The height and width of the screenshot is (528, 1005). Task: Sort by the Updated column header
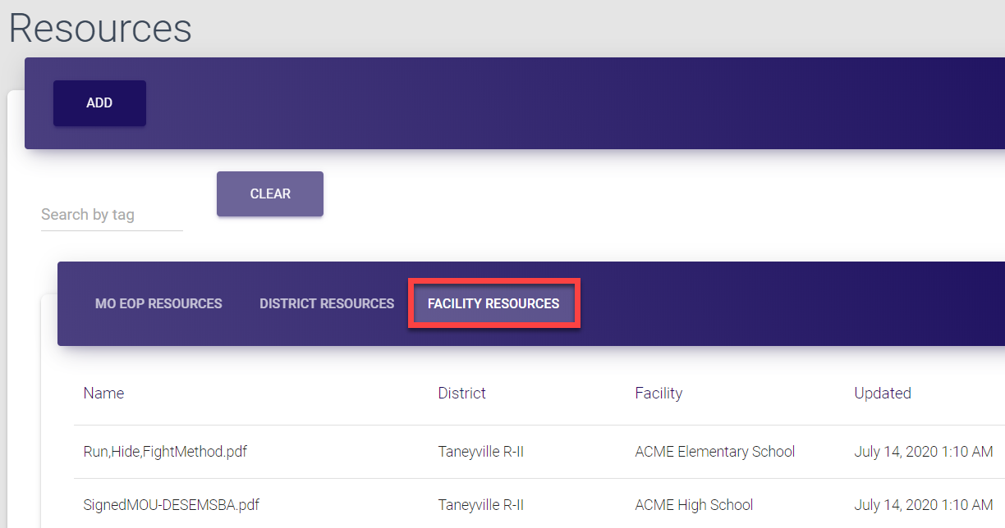pyautogui.click(x=883, y=394)
